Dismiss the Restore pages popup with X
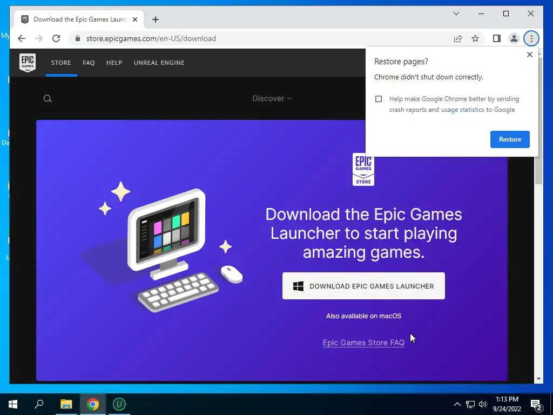The image size is (553, 415). (x=529, y=55)
